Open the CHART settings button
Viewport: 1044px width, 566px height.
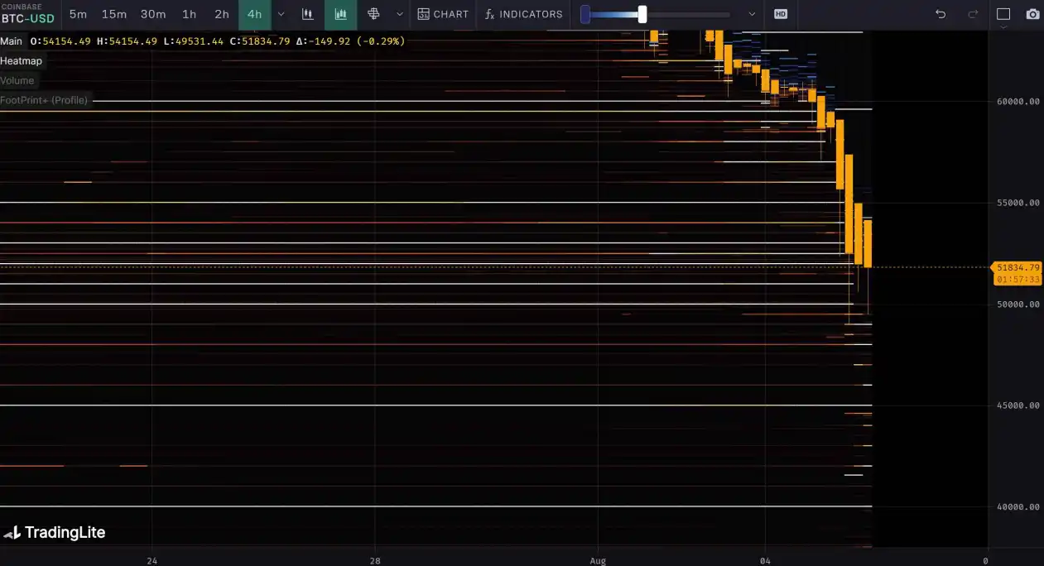[x=443, y=14]
